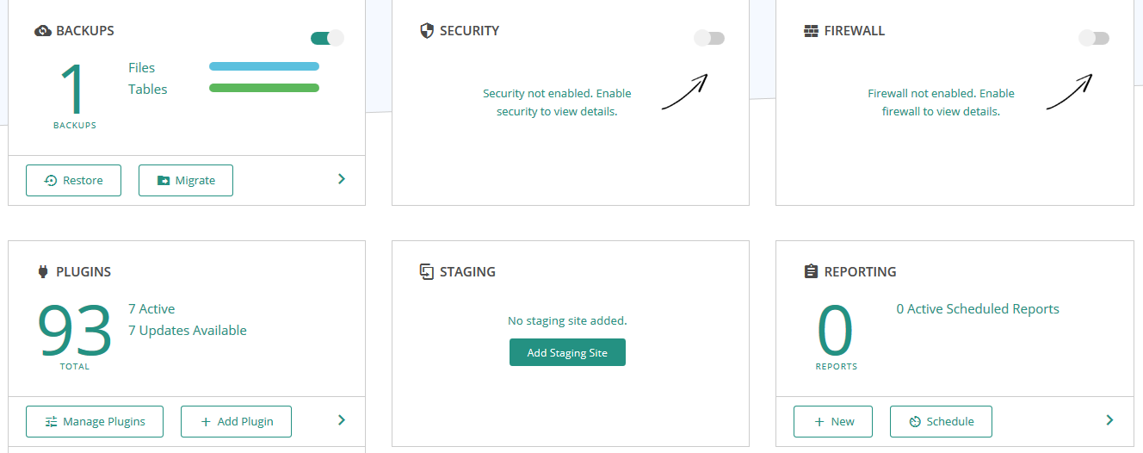Image resolution: width=1143 pixels, height=453 pixels.
Task: Click the large 1 backups count
Action: [75, 89]
